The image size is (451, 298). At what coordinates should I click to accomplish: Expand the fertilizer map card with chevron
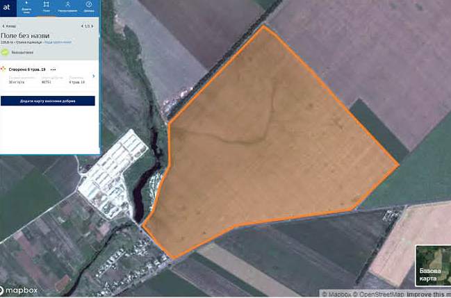[93, 76]
